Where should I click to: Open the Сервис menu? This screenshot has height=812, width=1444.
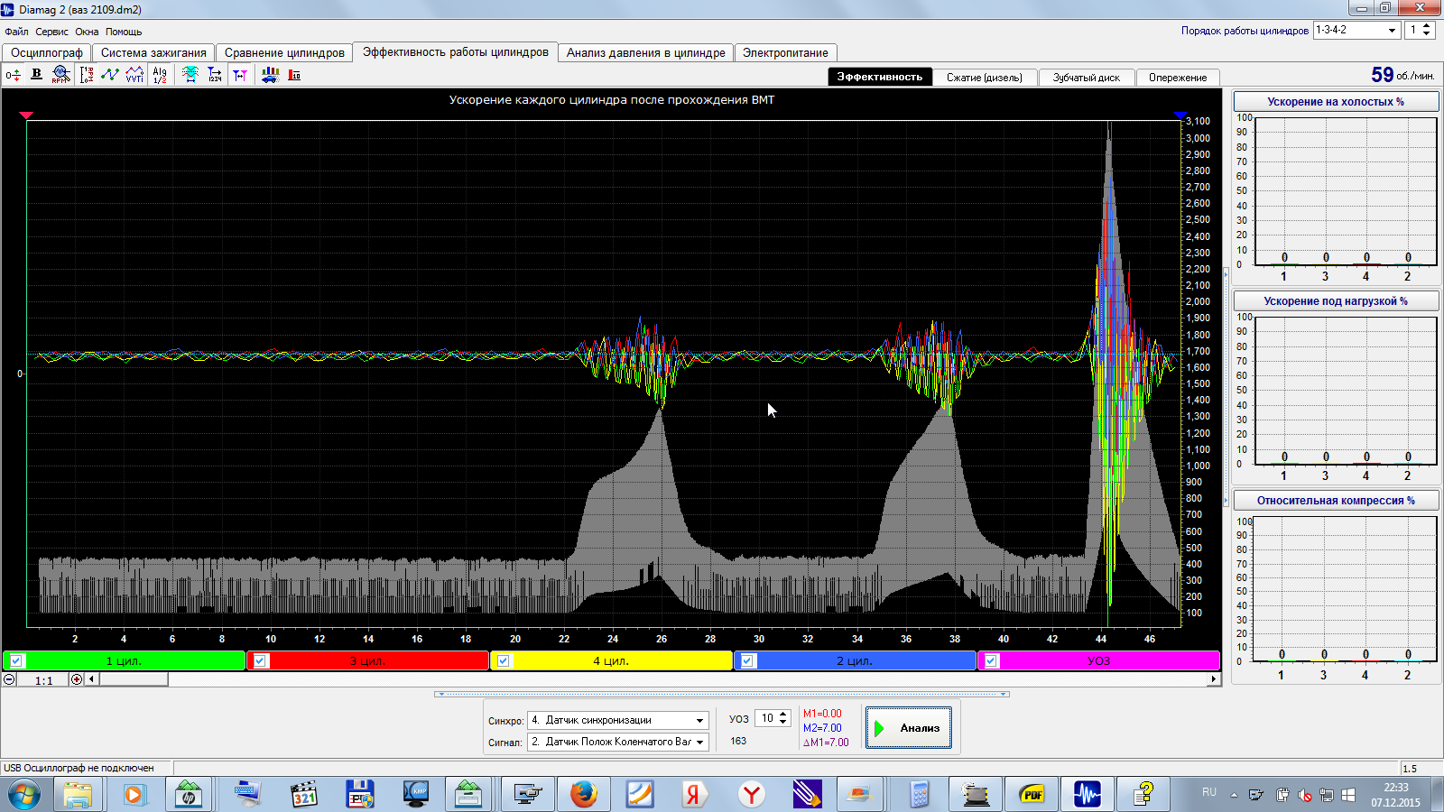pos(51,32)
